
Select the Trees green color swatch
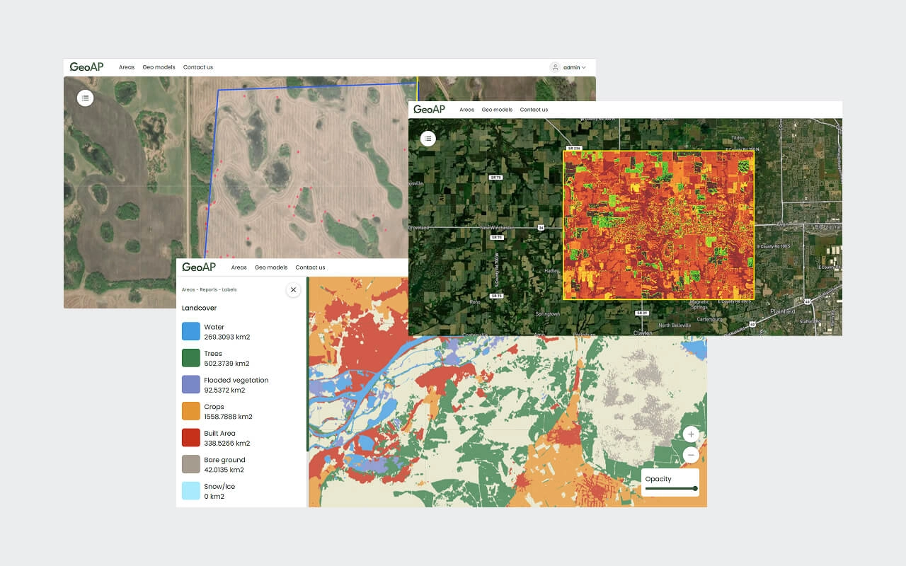pyautogui.click(x=191, y=358)
